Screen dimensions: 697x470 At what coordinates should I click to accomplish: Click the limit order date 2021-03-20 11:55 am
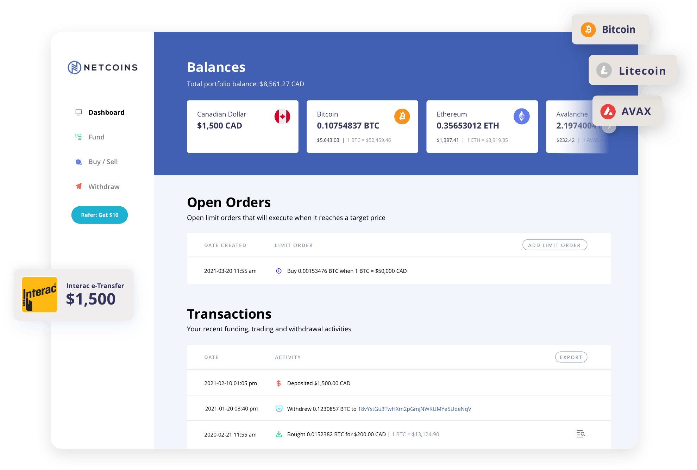[x=230, y=271]
